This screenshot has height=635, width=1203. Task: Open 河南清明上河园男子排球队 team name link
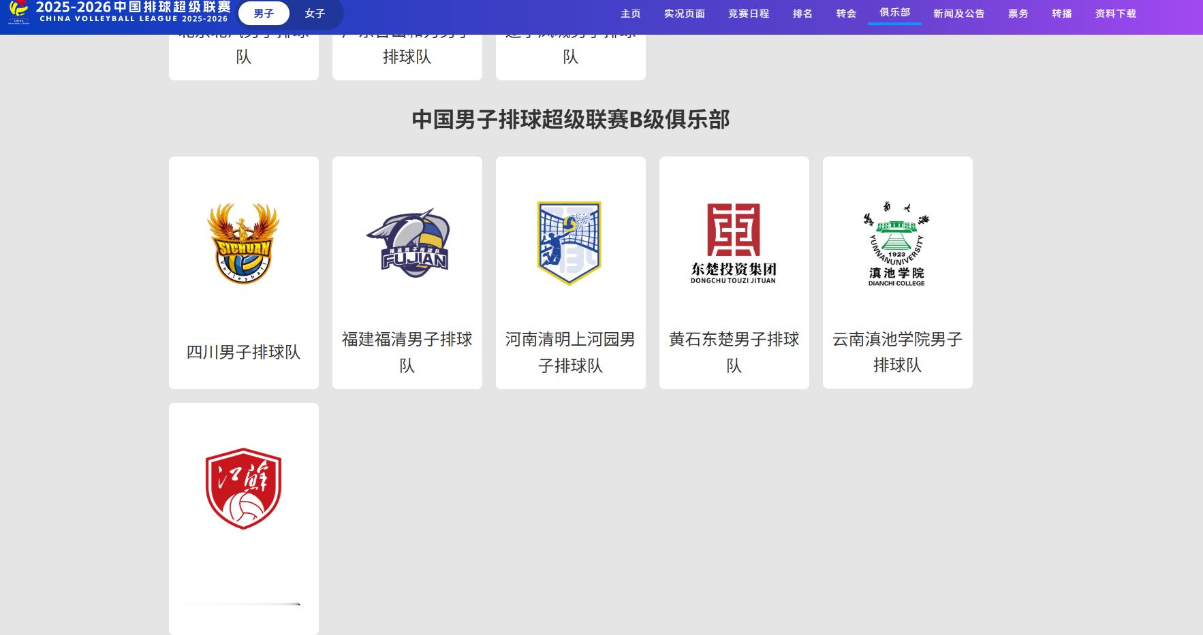[x=571, y=352]
